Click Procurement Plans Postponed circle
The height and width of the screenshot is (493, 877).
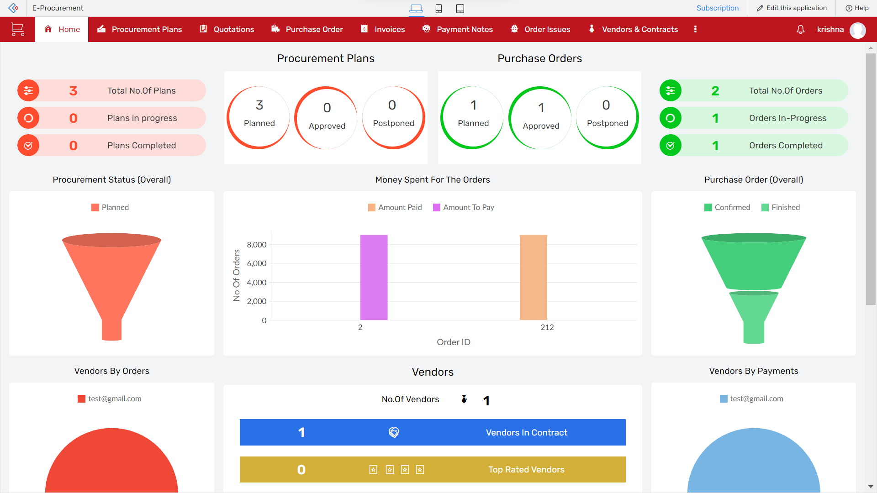click(393, 118)
